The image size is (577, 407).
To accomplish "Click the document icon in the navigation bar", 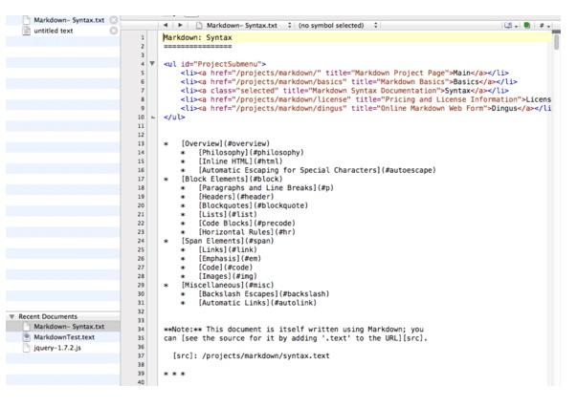I will [199, 26].
